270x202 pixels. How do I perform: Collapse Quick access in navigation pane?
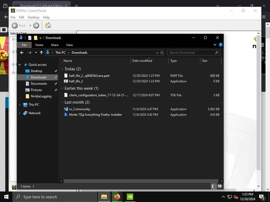20,65
